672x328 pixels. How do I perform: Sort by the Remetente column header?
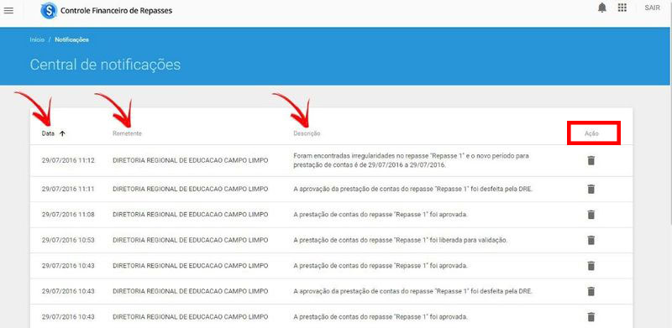click(127, 133)
